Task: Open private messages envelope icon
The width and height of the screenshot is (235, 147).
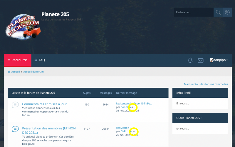Action: tap(200, 60)
